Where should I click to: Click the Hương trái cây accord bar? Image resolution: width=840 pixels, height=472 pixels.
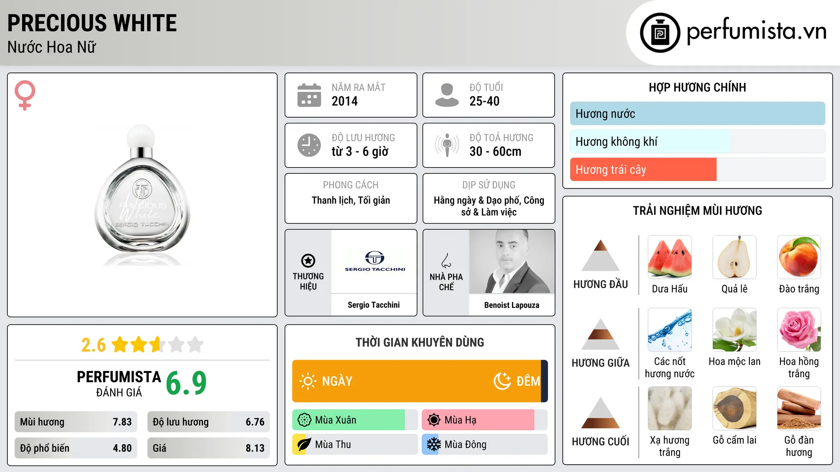pos(698,170)
